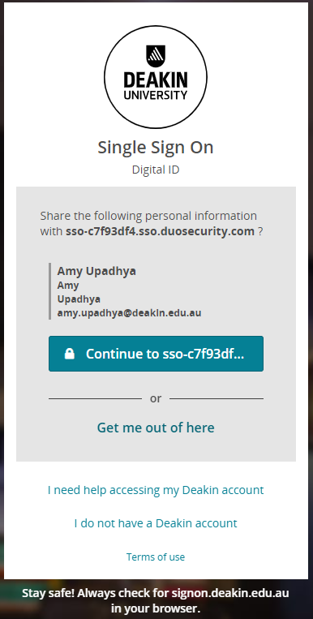313x619 pixels.
Task: Click the "Digital ID" subtitle
Action: 156,170
